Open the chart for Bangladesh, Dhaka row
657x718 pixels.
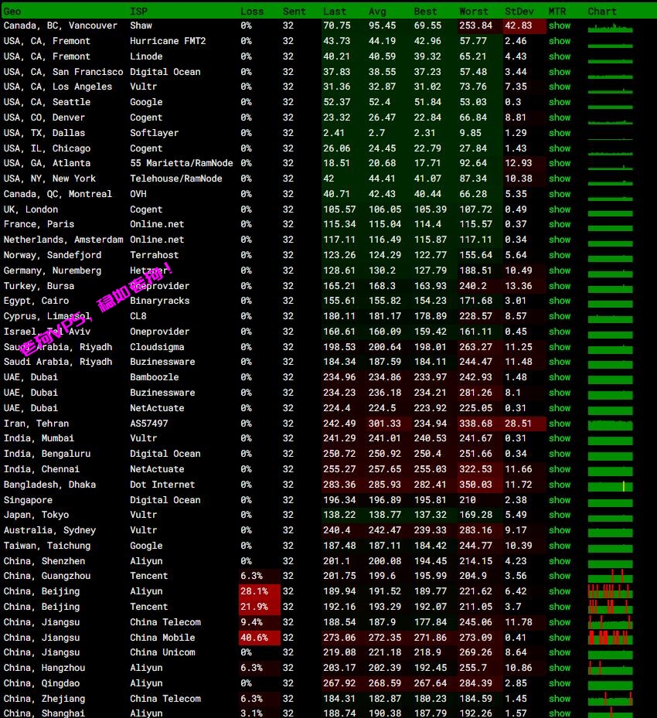[x=611, y=486]
